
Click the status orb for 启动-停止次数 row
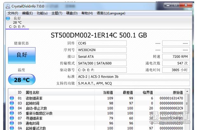click(12, 108)
